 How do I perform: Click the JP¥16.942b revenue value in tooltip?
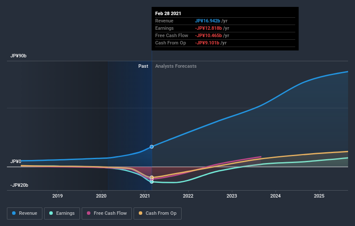208,21
